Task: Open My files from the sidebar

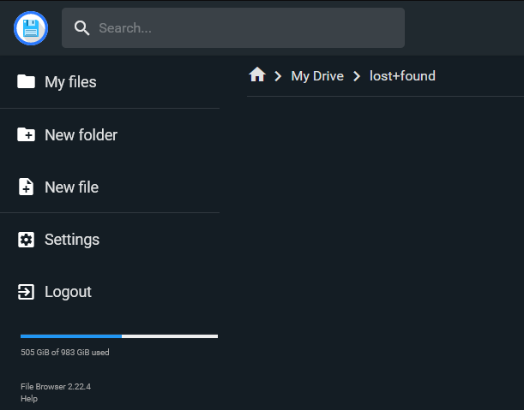Action: coord(70,82)
